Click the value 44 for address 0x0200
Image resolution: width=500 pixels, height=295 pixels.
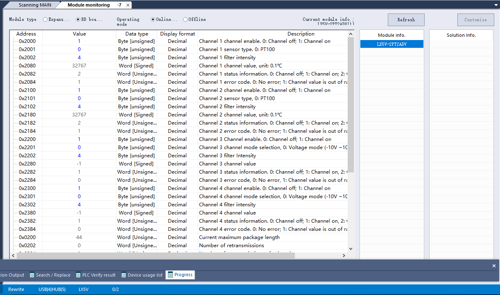(x=79, y=237)
